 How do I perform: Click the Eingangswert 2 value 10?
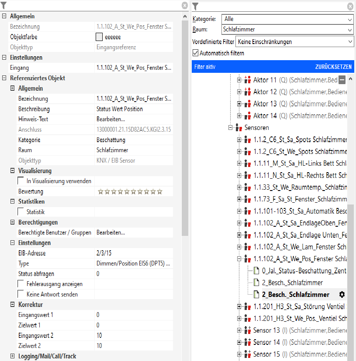coord(99,335)
